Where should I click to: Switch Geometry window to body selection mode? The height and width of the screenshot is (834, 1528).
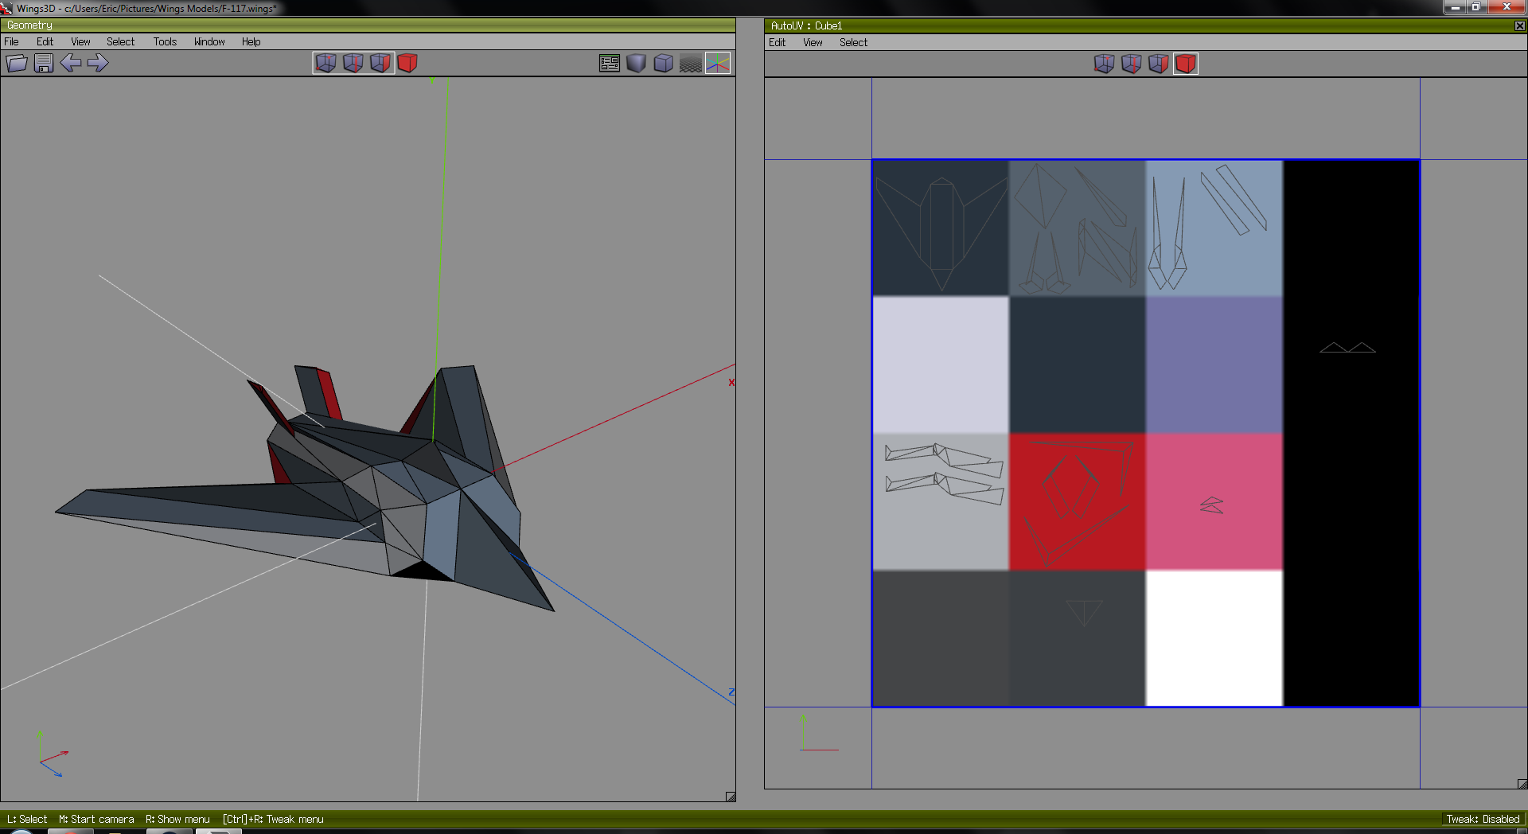point(407,63)
